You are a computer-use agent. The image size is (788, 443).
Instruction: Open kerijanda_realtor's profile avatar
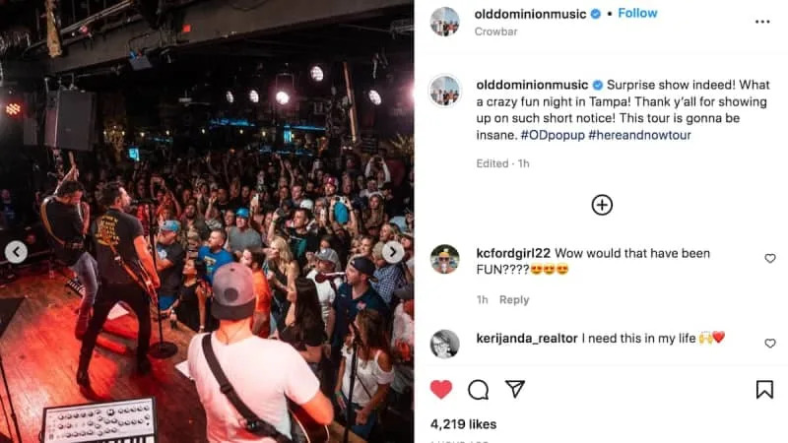445,344
